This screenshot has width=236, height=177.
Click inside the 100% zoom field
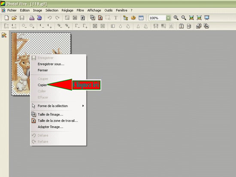157,18
